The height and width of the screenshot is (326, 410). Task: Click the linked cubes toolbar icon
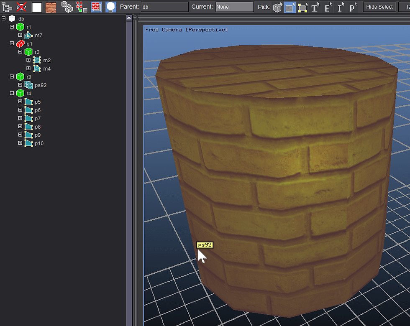pyautogui.click(x=67, y=7)
